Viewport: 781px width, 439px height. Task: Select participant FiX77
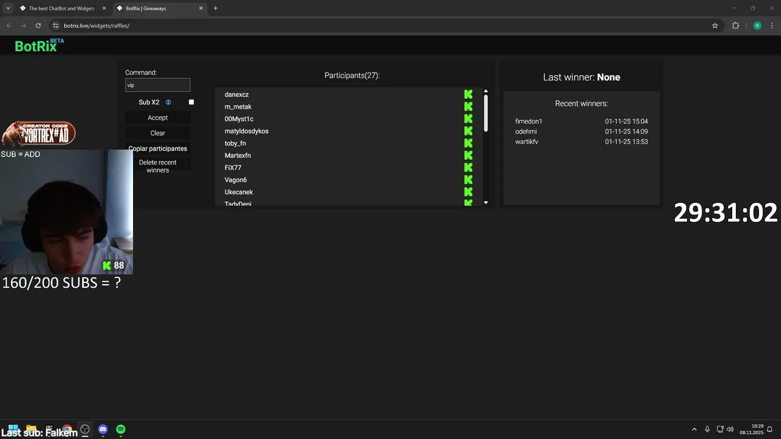click(232, 168)
